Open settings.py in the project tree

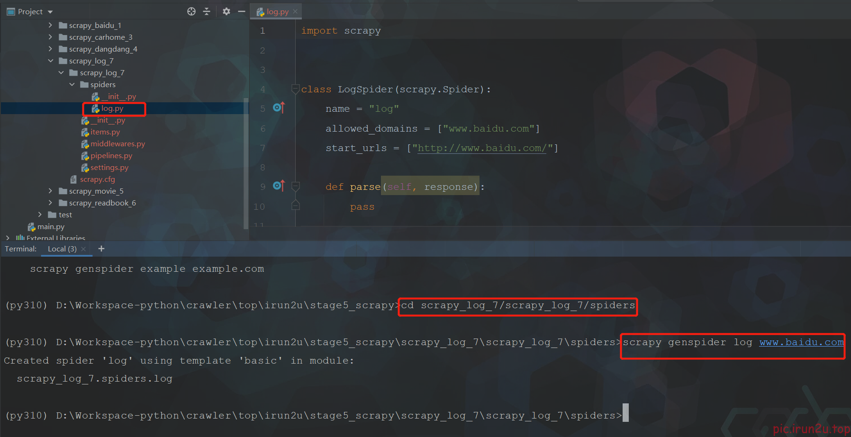click(109, 168)
